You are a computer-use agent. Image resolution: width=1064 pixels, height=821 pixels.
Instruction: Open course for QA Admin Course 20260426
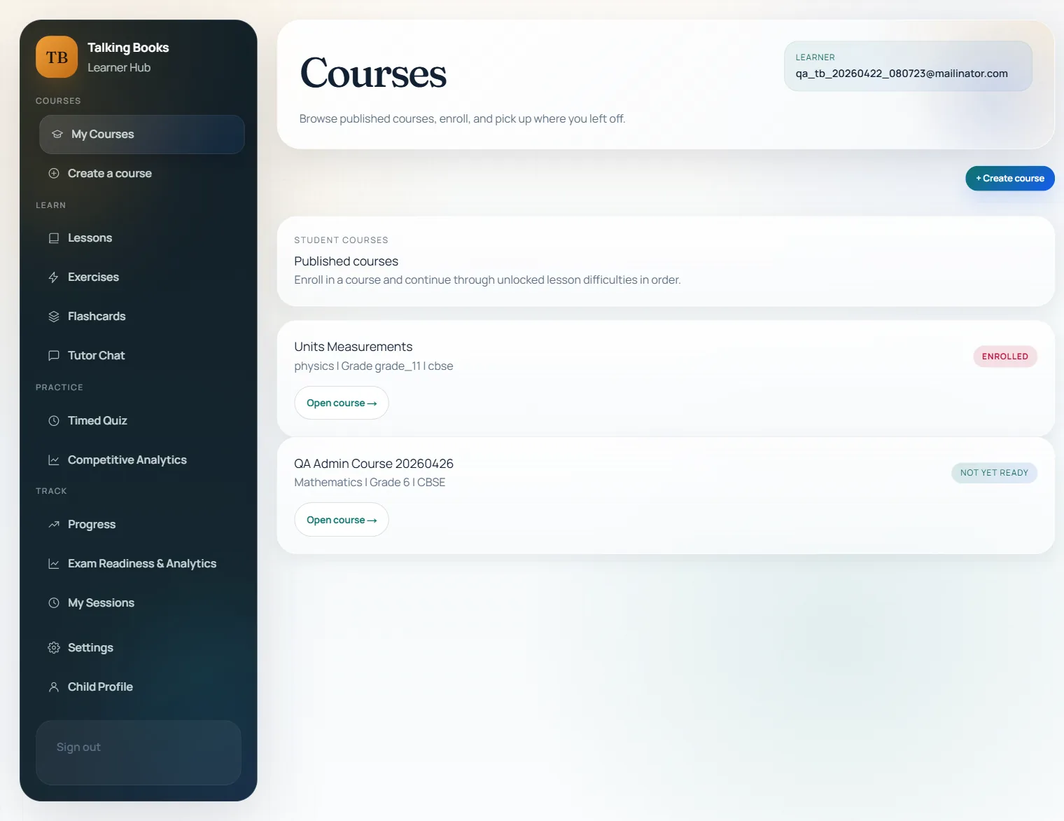[x=342, y=520]
